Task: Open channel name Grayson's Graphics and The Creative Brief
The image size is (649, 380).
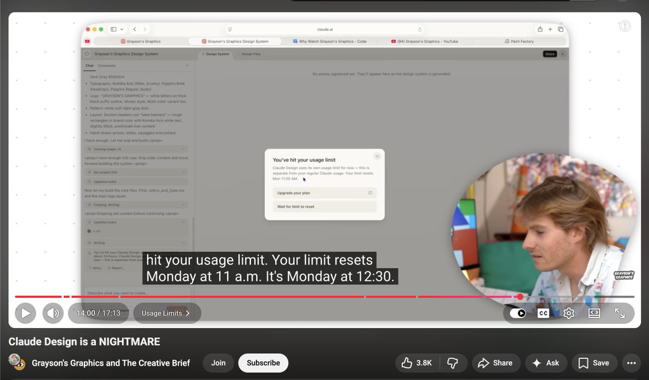Action: coord(111,363)
